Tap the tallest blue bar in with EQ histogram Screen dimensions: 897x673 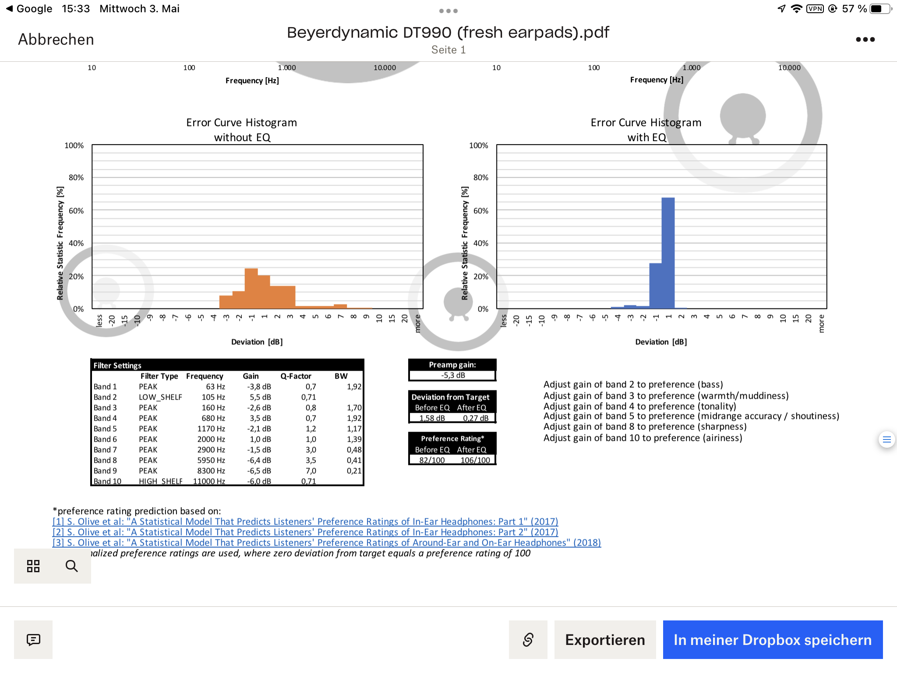pos(668,253)
